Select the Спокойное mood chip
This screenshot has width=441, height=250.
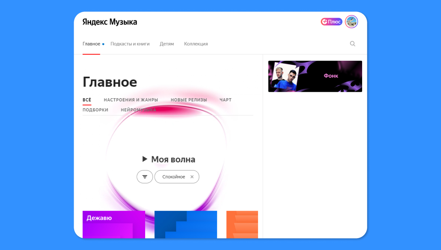click(x=173, y=177)
